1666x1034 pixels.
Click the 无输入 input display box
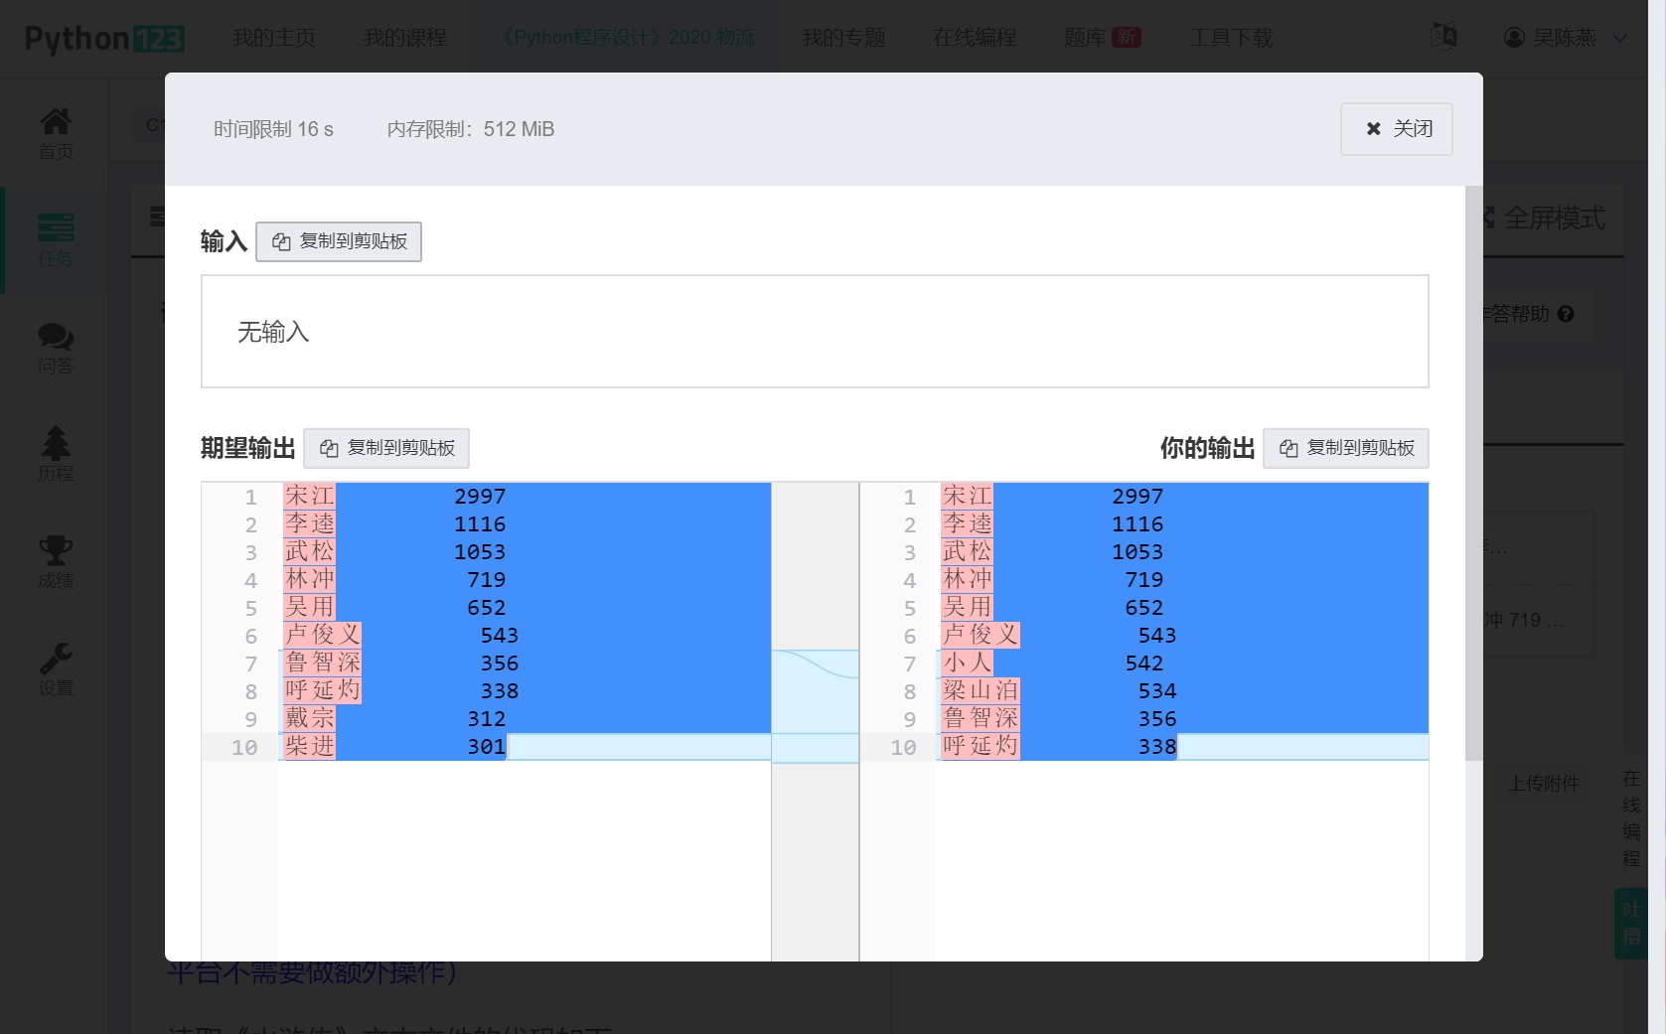click(815, 332)
